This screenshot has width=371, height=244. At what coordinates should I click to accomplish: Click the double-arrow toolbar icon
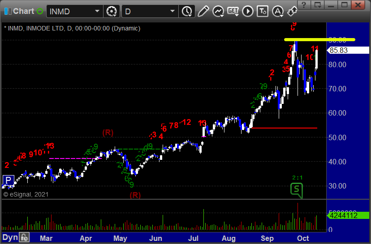(x=292, y=11)
